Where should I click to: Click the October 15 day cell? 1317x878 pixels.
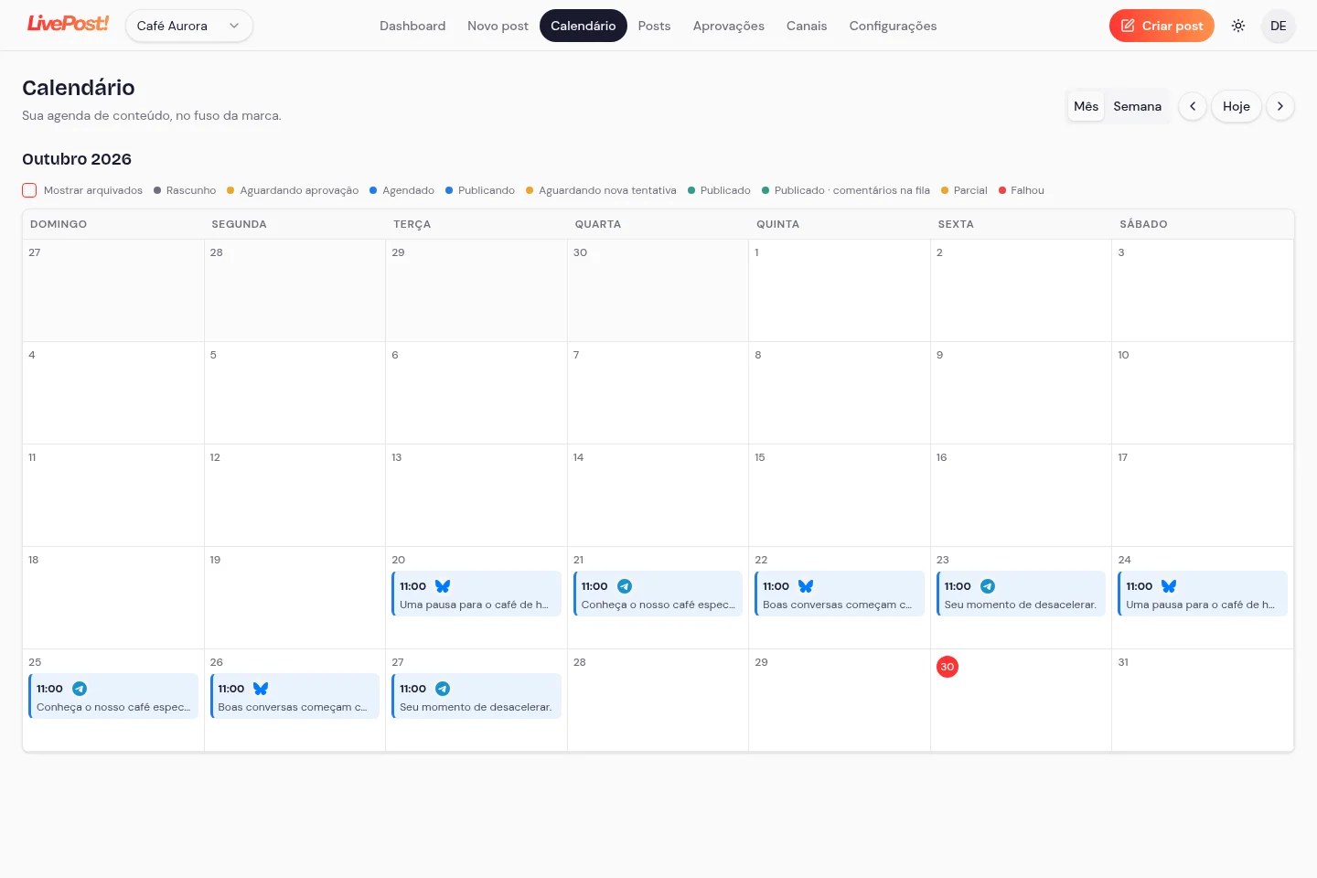840,496
